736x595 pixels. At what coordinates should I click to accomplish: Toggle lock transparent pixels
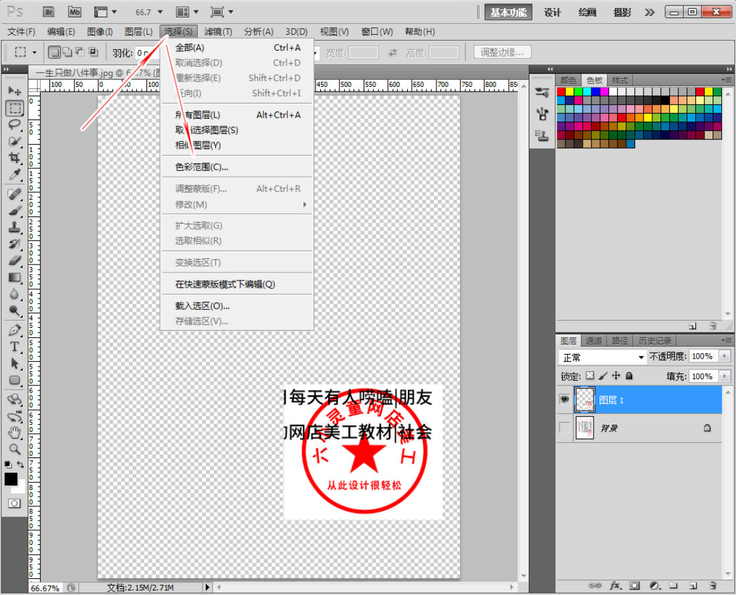pos(590,375)
